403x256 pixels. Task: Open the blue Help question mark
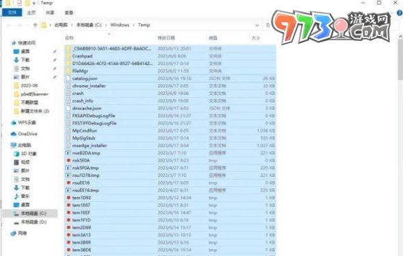pos(400,13)
